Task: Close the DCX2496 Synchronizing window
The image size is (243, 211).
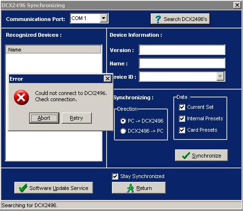Action: coord(237,5)
